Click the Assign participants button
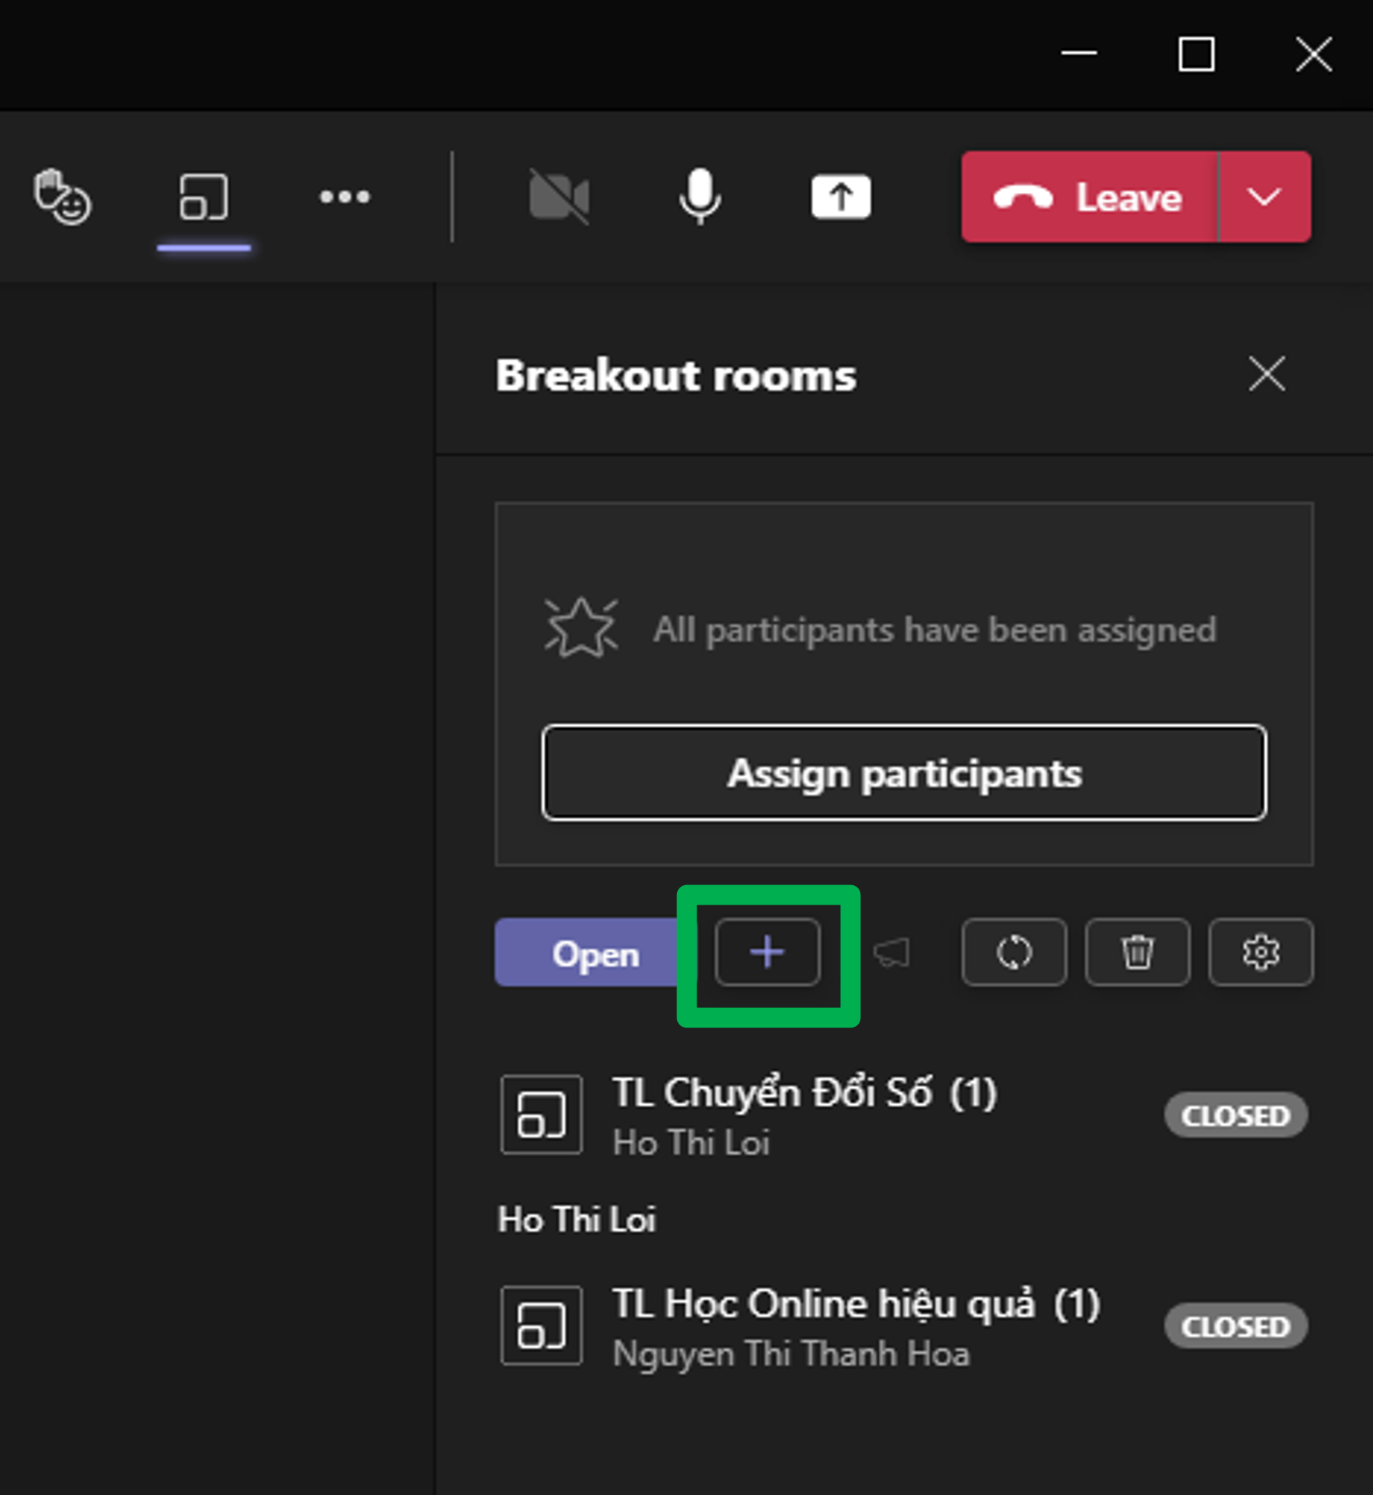The width and height of the screenshot is (1373, 1495). point(903,773)
